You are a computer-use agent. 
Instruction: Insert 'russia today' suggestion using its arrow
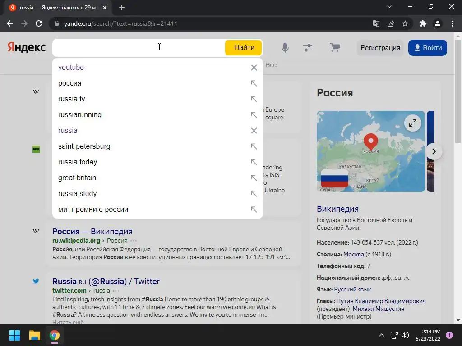click(254, 162)
